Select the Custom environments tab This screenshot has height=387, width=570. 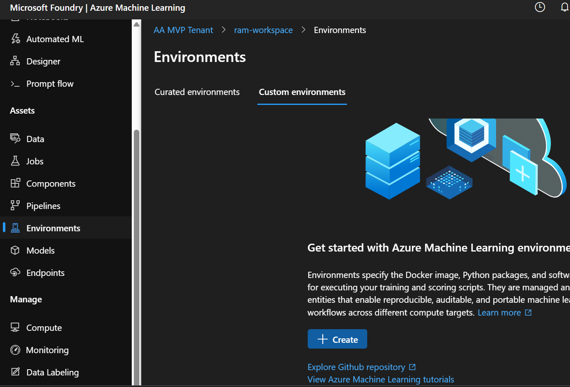[302, 92]
